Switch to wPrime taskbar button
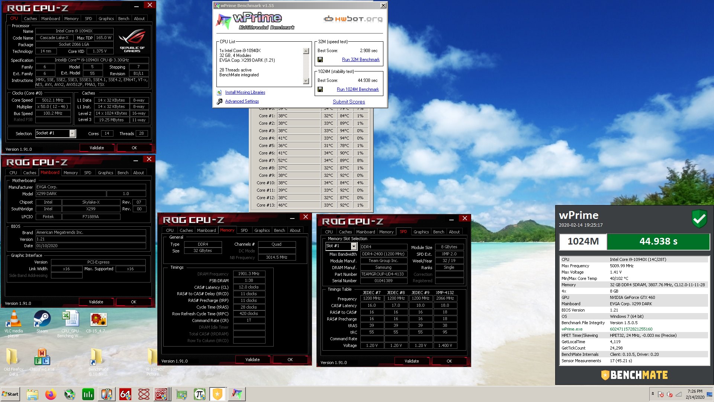714x402 pixels. pos(237,394)
